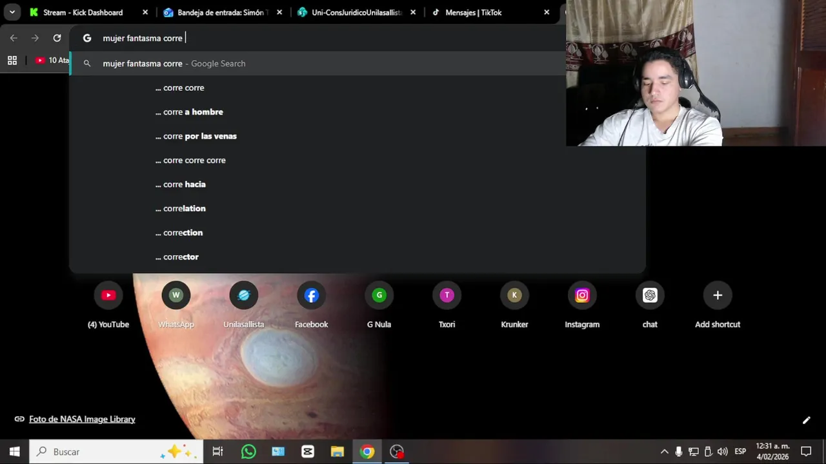
Task: Close the Uni-ConsJuridicoUnilasallista tab
Action: 413,12
